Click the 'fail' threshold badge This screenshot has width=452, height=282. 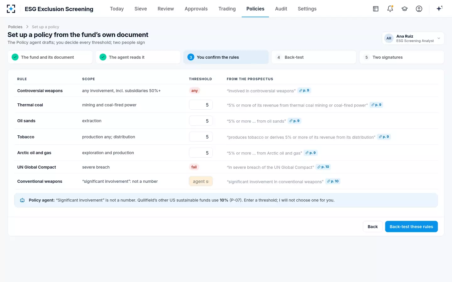point(194,167)
